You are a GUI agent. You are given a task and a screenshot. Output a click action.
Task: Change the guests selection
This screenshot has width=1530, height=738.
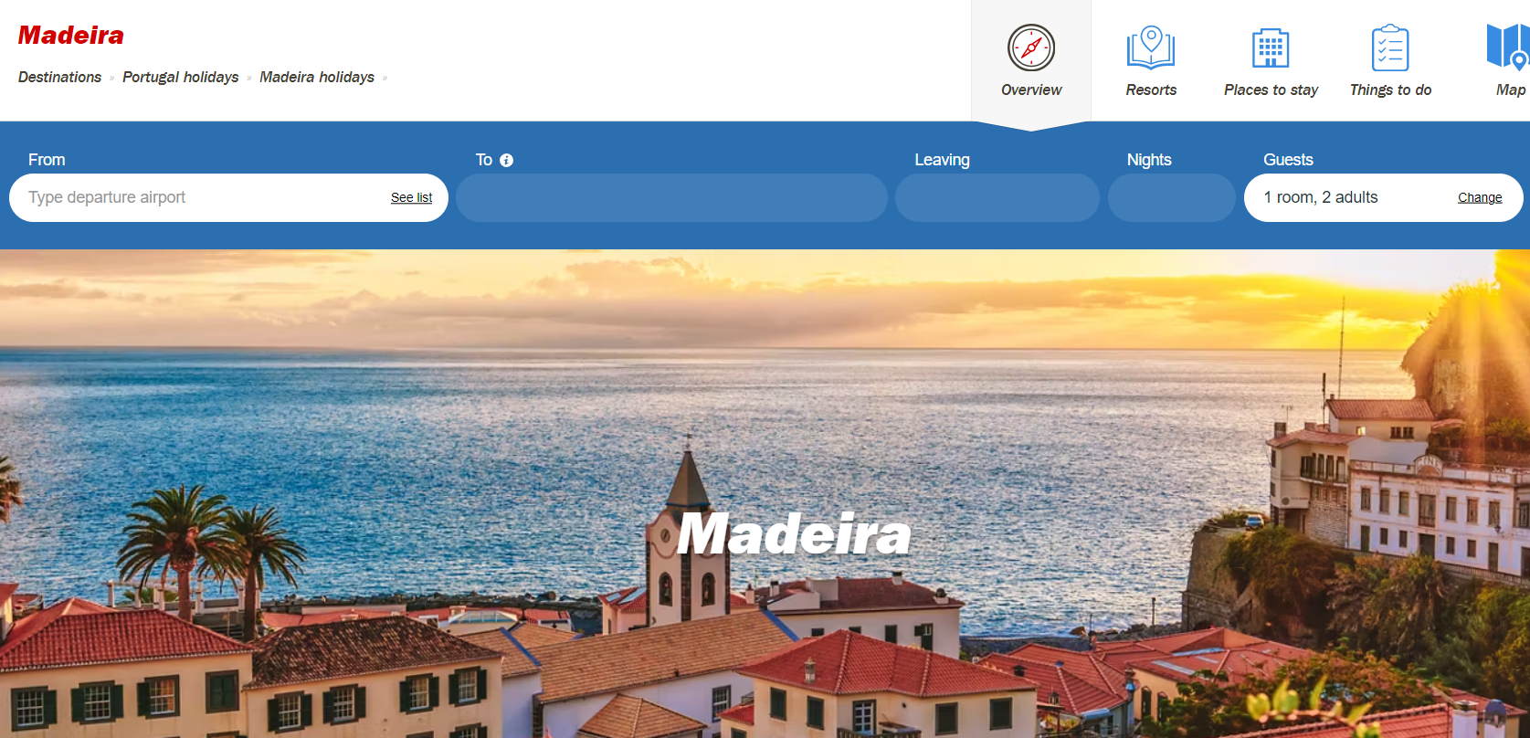[x=1480, y=197]
